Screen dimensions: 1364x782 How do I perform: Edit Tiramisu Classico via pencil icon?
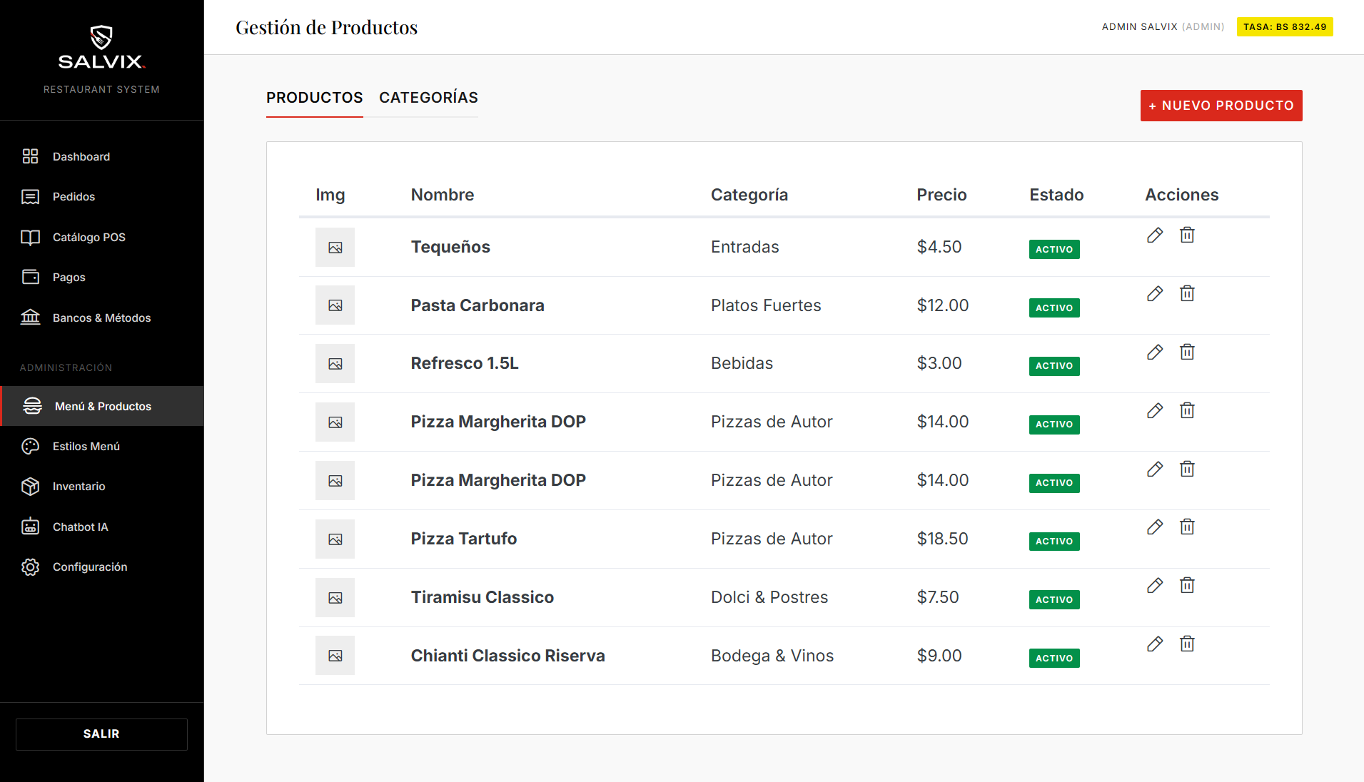[1155, 585]
